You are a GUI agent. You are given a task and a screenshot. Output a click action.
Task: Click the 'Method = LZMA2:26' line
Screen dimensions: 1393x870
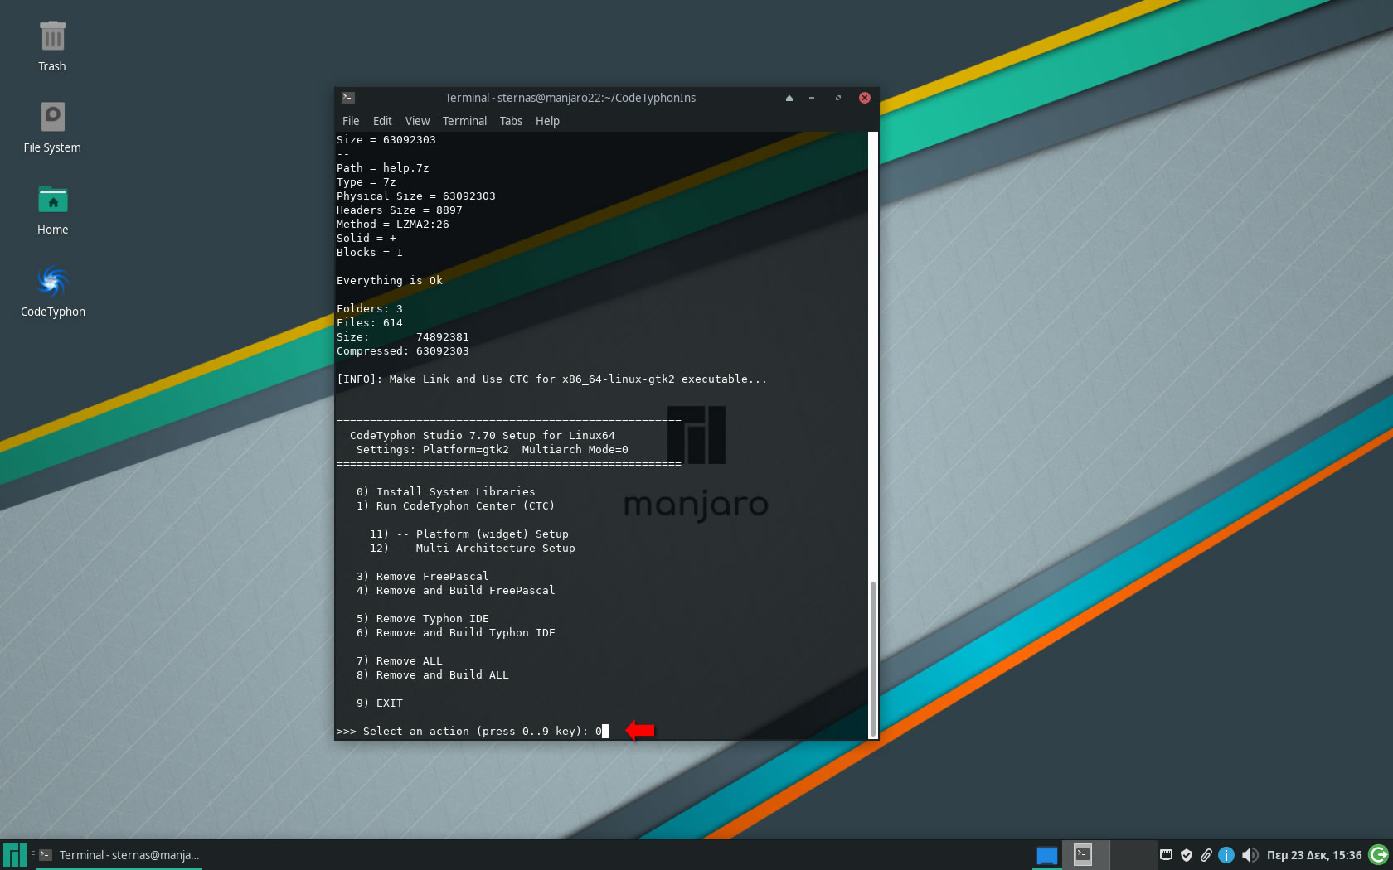click(393, 224)
